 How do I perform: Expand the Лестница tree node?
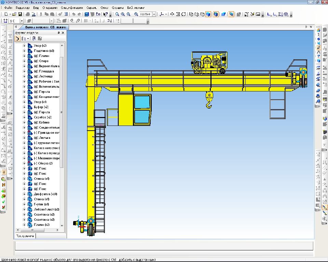coord(24,76)
